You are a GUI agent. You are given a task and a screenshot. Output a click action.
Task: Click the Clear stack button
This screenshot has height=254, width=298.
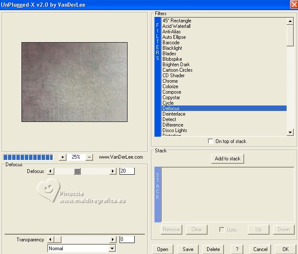tap(197, 230)
